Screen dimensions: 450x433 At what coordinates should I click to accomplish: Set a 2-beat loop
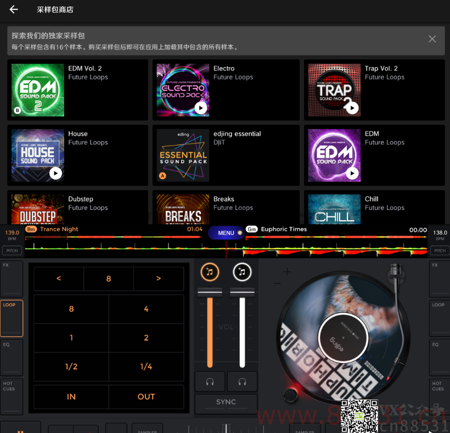click(x=146, y=337)
